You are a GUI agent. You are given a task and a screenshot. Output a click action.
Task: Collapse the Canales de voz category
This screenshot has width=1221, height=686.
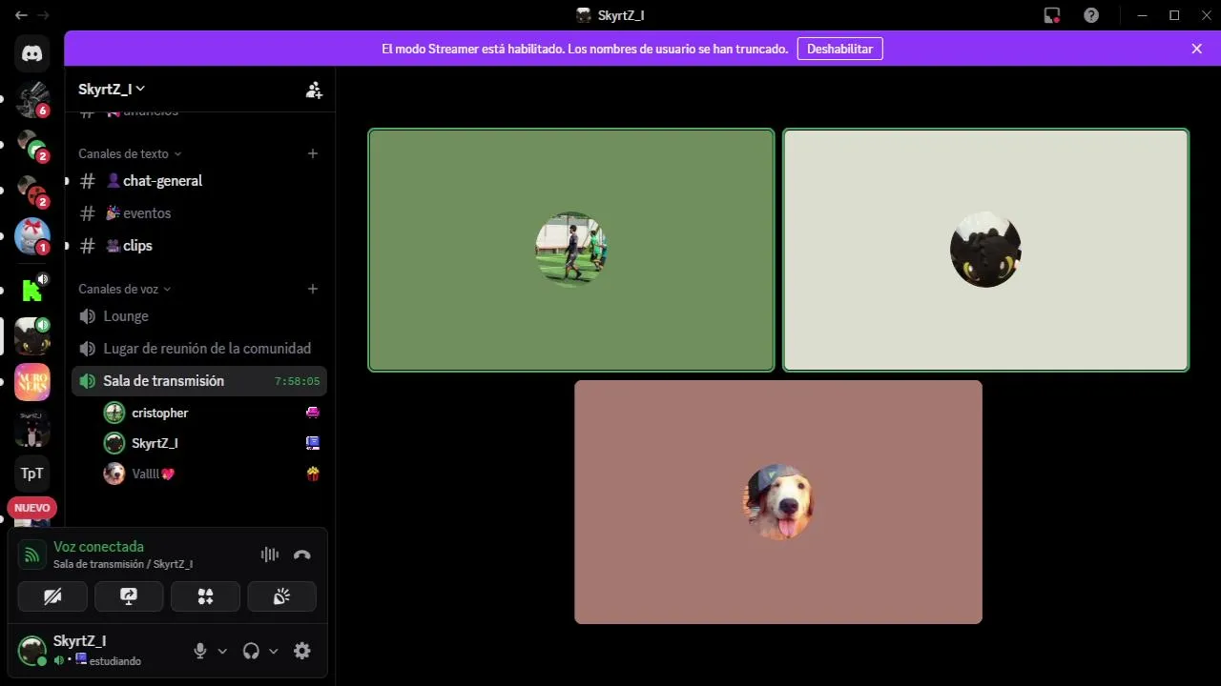125,289
